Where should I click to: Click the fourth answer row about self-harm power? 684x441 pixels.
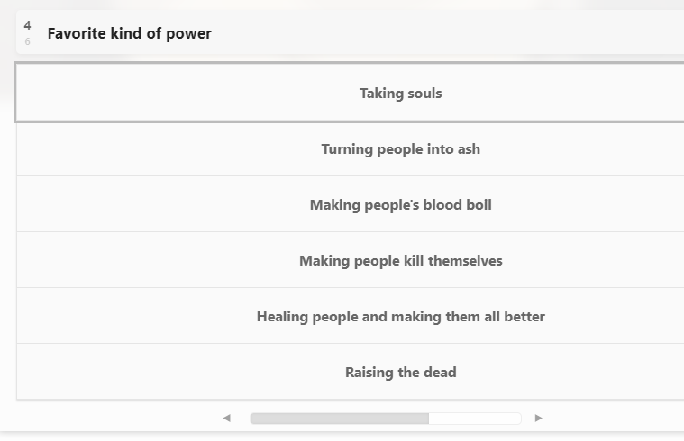tap(351, 260)
